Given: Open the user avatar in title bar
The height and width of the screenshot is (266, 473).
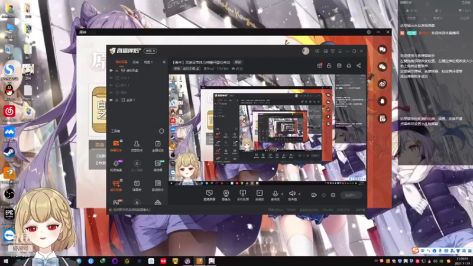Looking at the screenshot, I should pos(306,51).
